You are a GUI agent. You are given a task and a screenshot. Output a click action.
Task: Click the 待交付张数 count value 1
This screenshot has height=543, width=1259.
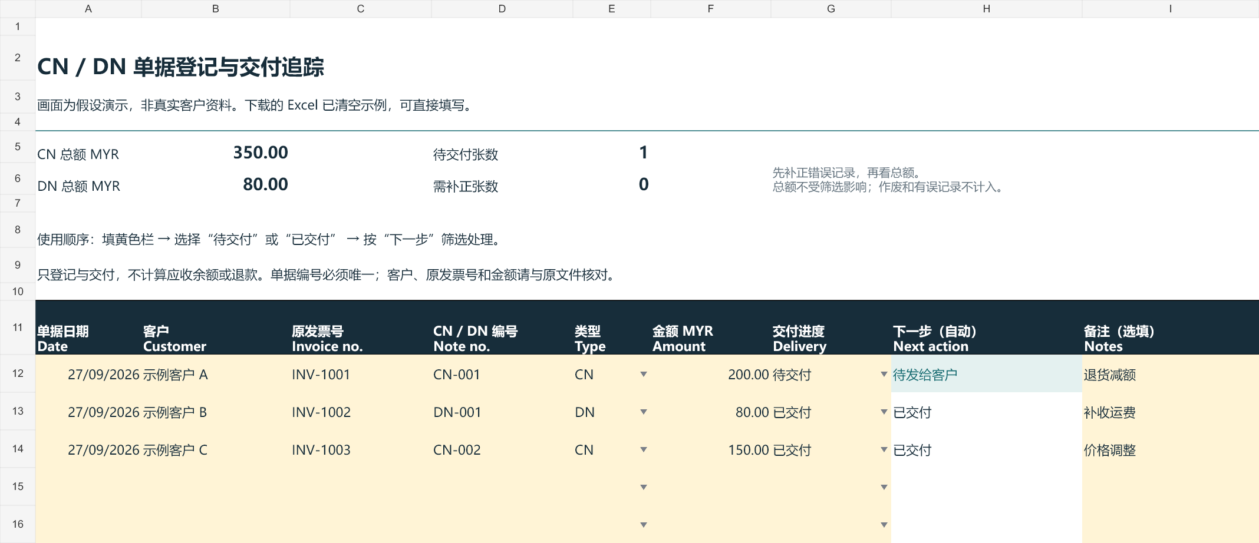[644, 153]
